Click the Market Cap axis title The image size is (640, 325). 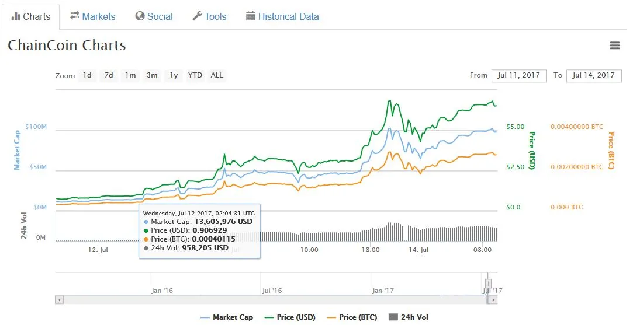pos(17,150)
